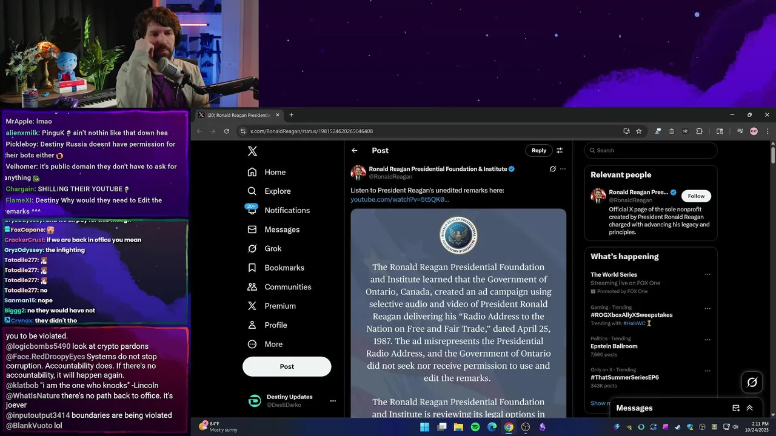Open the #ThatSummerSeriesEP6 trend
776x436 pixels.
point(624,377)
